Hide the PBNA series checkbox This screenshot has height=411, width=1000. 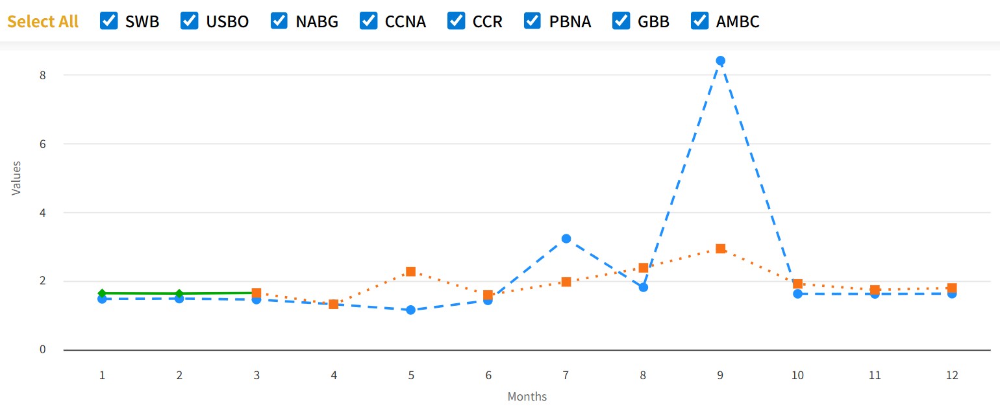pyautogui.click(x=532, y=21)
